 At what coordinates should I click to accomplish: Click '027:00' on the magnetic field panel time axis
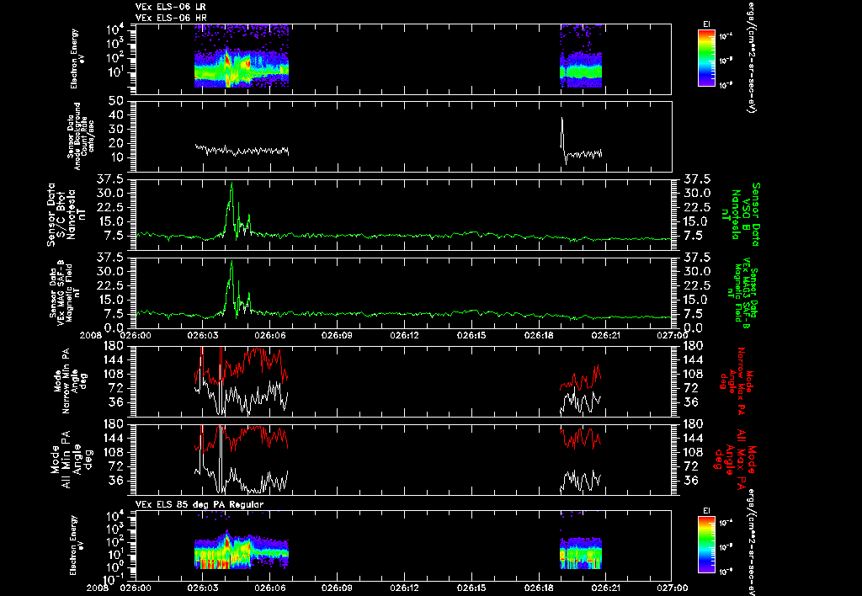(x=673, y=335)
